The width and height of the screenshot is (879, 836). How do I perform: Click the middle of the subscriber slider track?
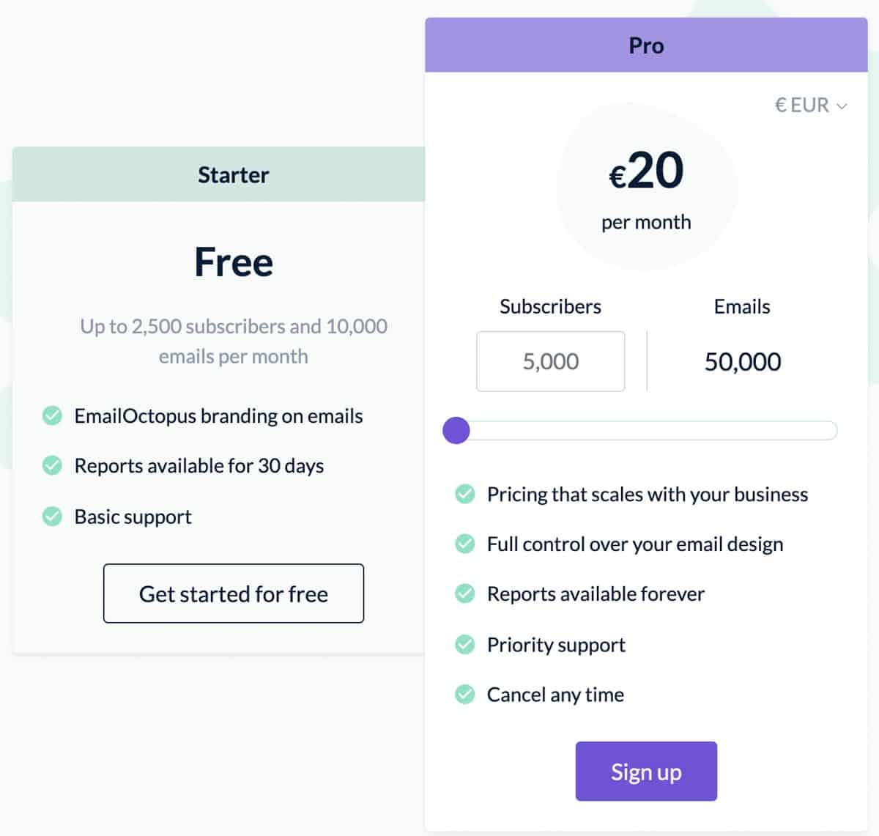646,431
